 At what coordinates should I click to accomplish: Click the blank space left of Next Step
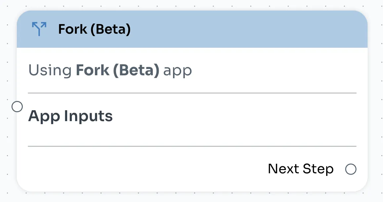[x=132, y=169]
